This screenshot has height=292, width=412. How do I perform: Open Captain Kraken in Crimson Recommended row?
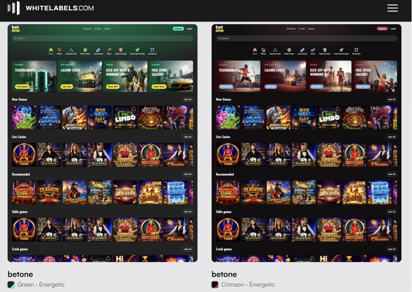point(279,192)
